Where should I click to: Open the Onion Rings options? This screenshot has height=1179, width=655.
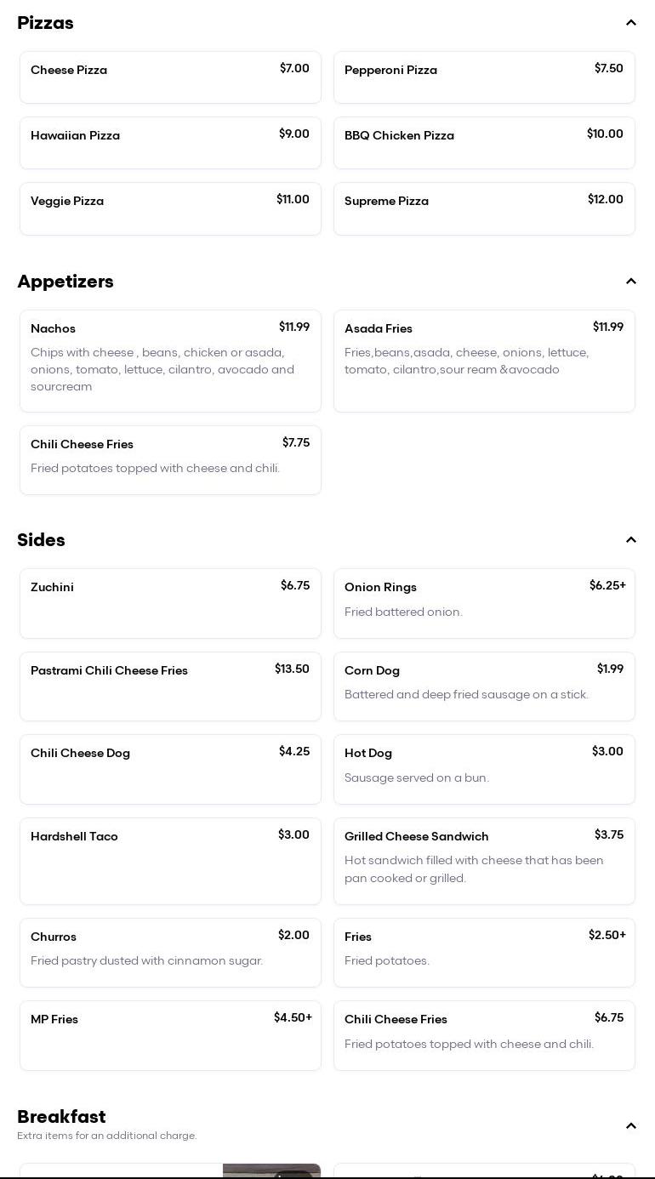point(484,603)
